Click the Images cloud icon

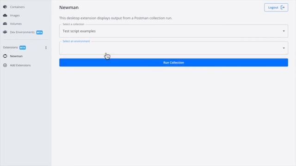pos(5,15)
